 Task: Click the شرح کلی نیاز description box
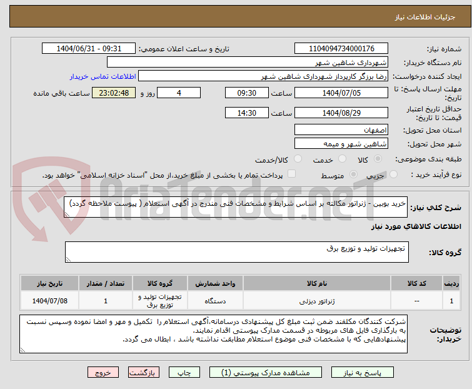(236, 207)
